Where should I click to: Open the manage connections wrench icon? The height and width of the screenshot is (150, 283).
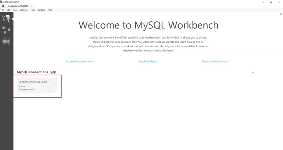[x=54, y=72]
